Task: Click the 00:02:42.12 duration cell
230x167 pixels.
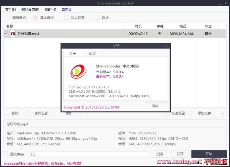Action: [x=138, y=34]
